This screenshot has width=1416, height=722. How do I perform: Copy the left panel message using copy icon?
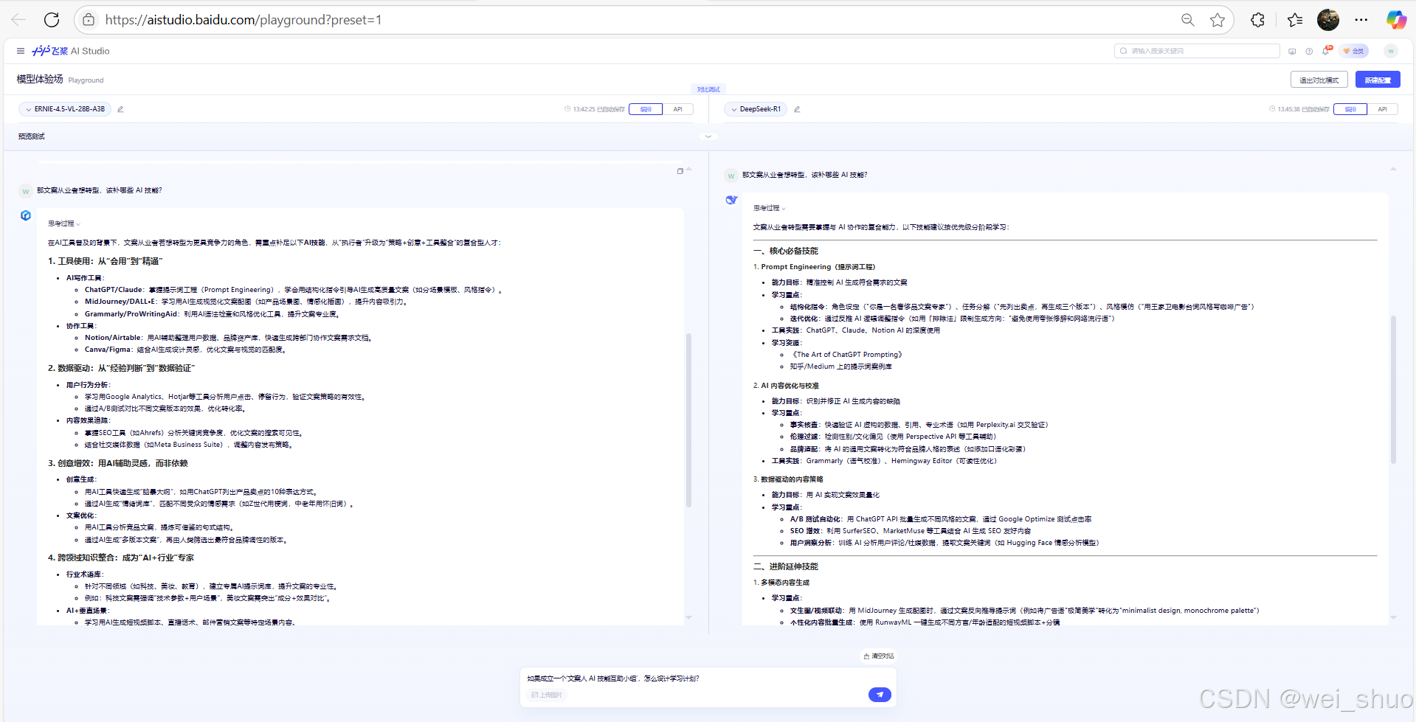680,171
